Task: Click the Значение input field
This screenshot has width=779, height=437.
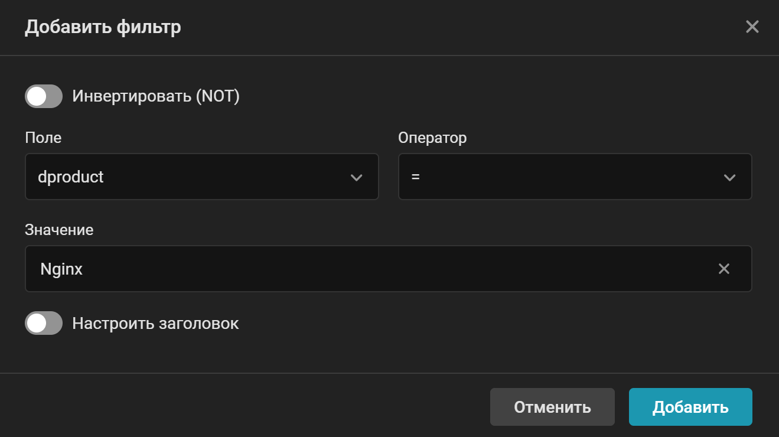Action: coord(354,269)
